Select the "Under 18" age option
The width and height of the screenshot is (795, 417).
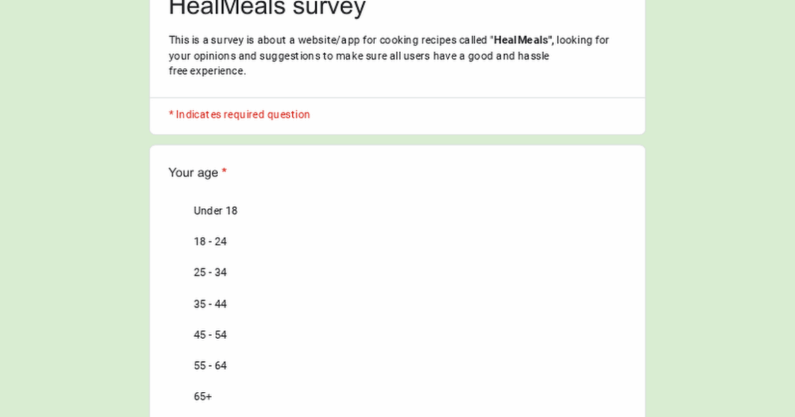tap(215, 211)
